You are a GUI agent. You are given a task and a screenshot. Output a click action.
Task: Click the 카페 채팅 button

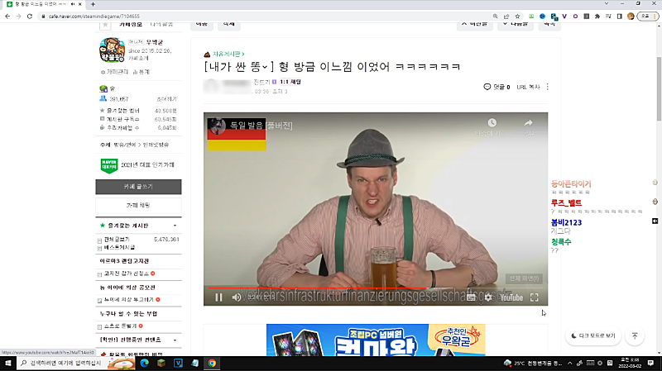pyautogui.click(x=138, y=205)
